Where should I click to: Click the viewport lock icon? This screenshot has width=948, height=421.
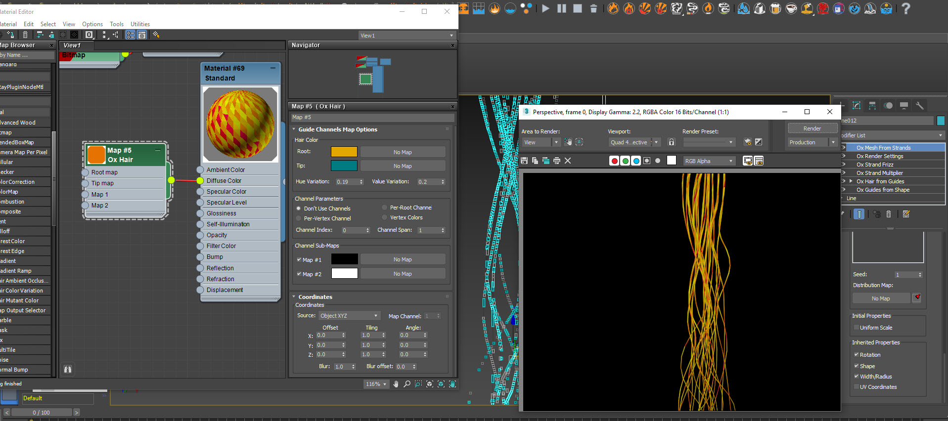672,142
